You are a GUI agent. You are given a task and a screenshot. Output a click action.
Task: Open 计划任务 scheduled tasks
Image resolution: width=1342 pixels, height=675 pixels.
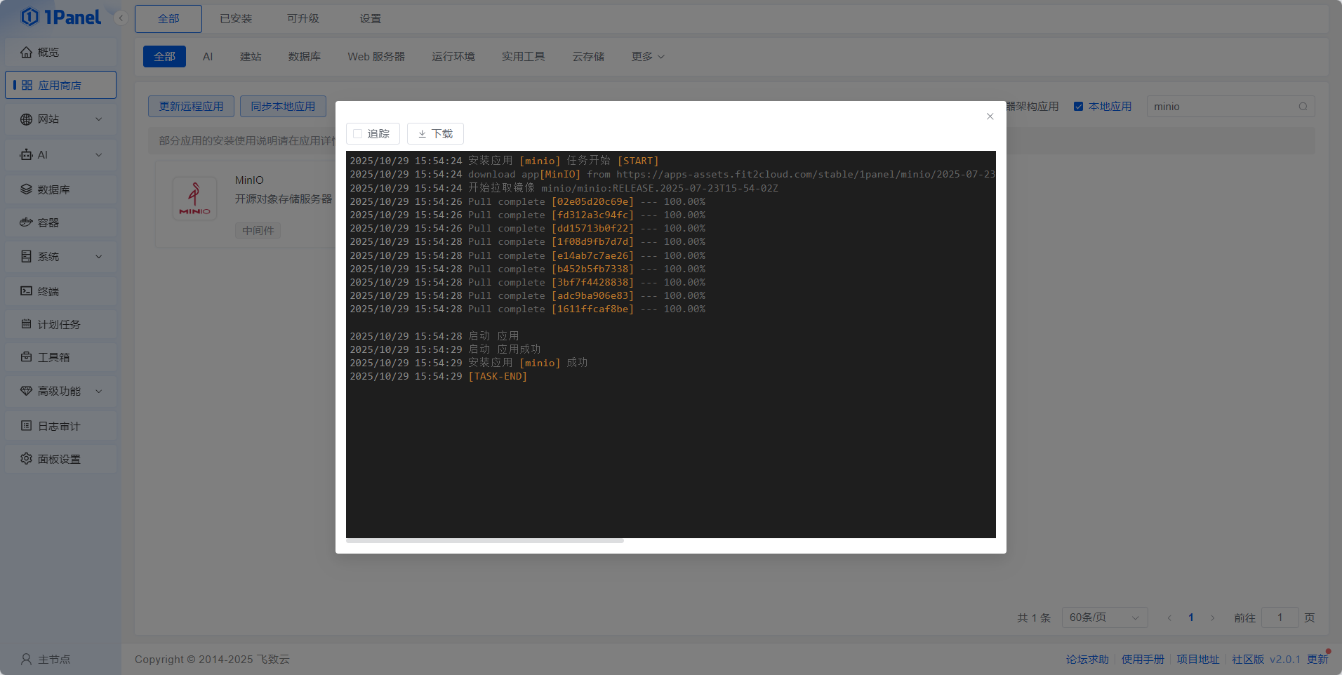pos(60,324)
